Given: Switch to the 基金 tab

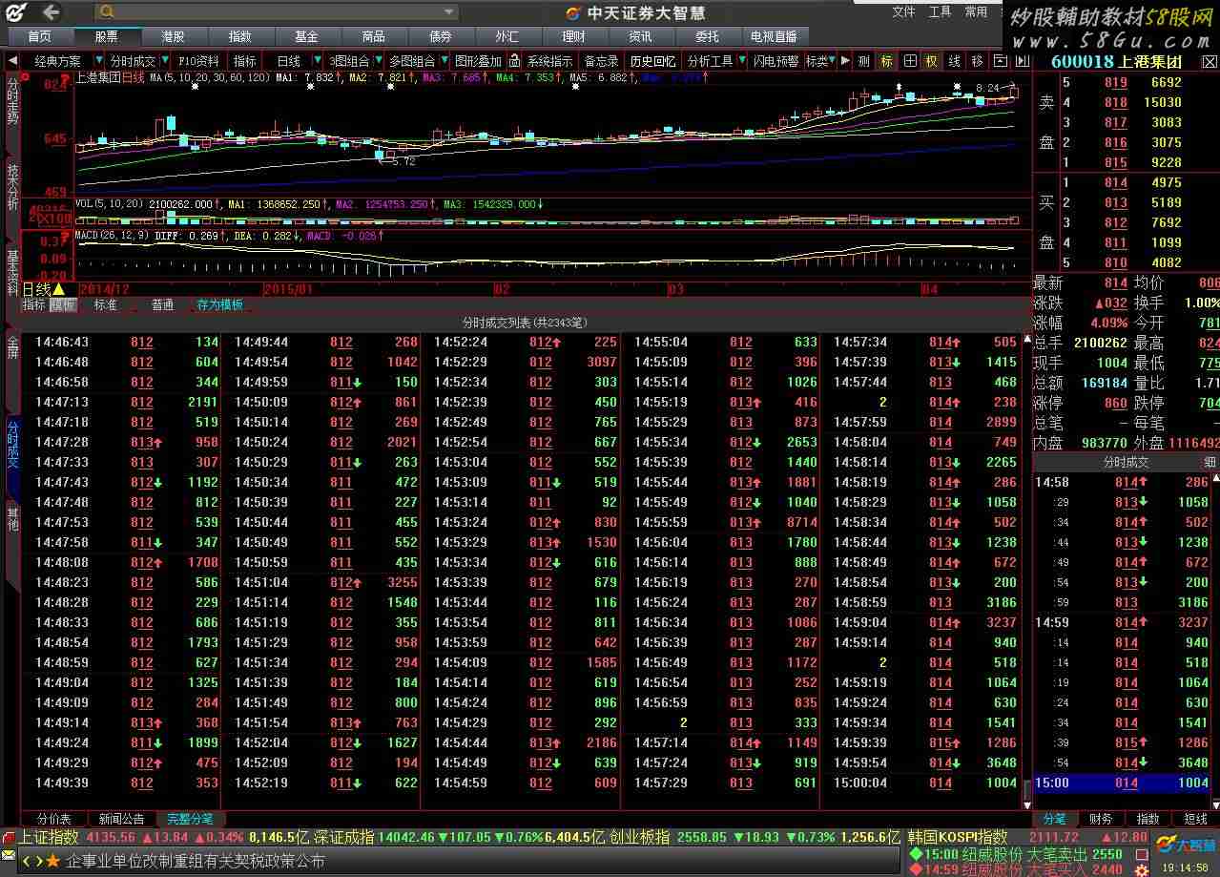Looking at the screenshot, I should point(306,36).
